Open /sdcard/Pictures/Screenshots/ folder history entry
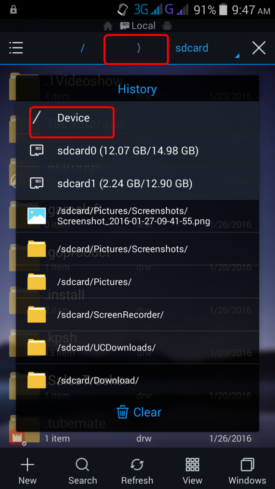 122,249
